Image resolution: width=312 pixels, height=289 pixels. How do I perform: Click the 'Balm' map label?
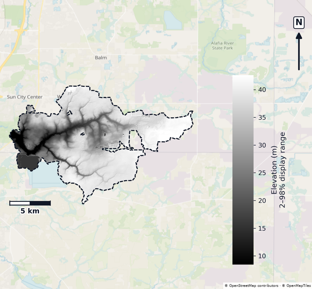[101, 58]
